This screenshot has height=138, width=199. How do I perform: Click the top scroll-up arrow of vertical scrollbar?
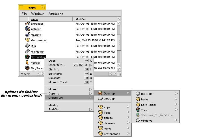[x=119, y=19]
